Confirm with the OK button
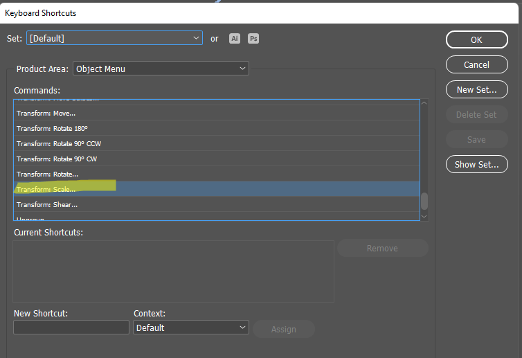Image resolution: width=522 pixels, height=358 pixels. pyautogui.click(x=477, y=39)
